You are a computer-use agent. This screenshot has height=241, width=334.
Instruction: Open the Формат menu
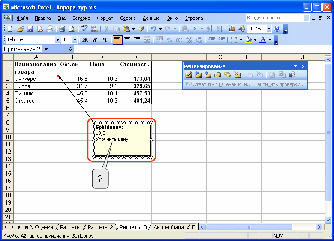[x=105, y=18]
